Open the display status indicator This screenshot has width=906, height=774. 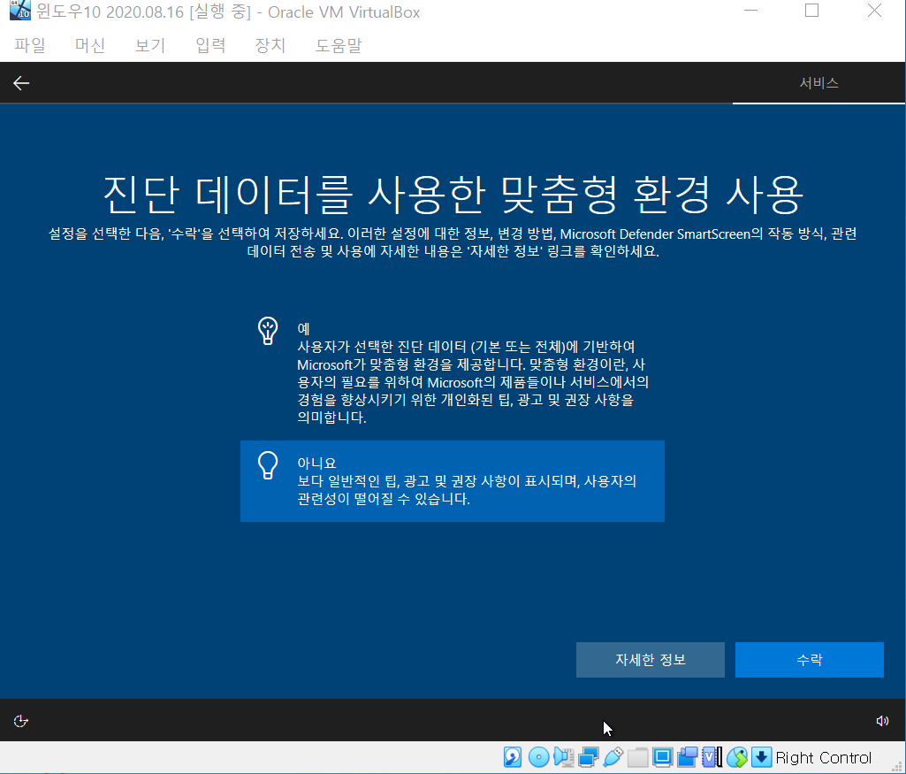[x=663, y=757]
